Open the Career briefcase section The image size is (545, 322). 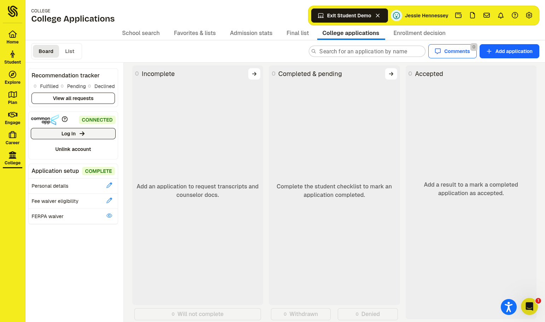coord(12,138)
